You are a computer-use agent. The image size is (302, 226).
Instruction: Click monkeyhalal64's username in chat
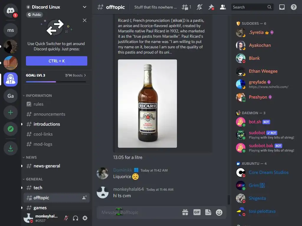tap(129, 189)
